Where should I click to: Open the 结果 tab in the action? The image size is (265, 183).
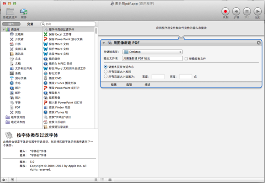coord(114,85)
